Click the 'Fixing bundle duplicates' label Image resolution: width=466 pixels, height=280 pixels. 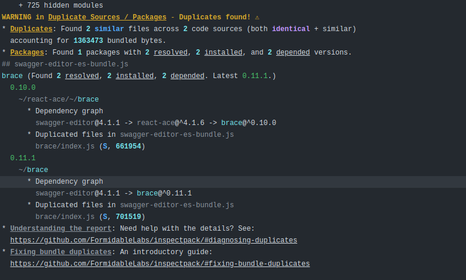pyautogui.click(x=60, y=252)
